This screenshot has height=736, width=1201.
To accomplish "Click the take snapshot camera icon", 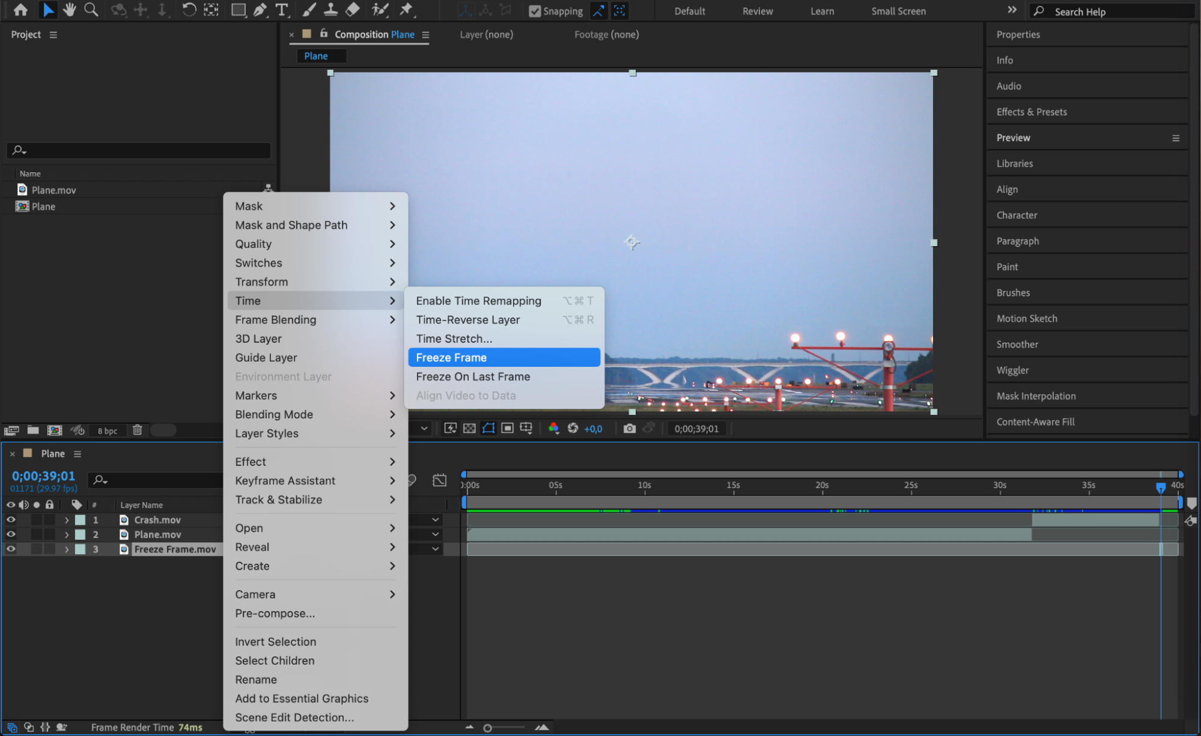I will point(629,429).
